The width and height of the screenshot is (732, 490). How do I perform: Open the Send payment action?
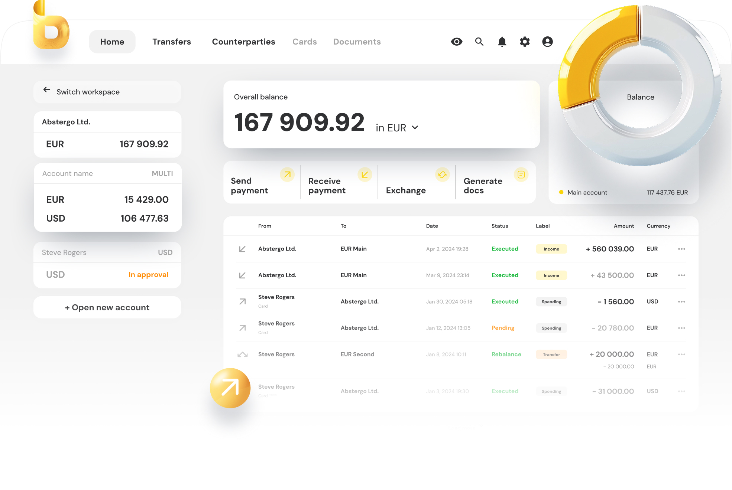[x=249, y=186]
